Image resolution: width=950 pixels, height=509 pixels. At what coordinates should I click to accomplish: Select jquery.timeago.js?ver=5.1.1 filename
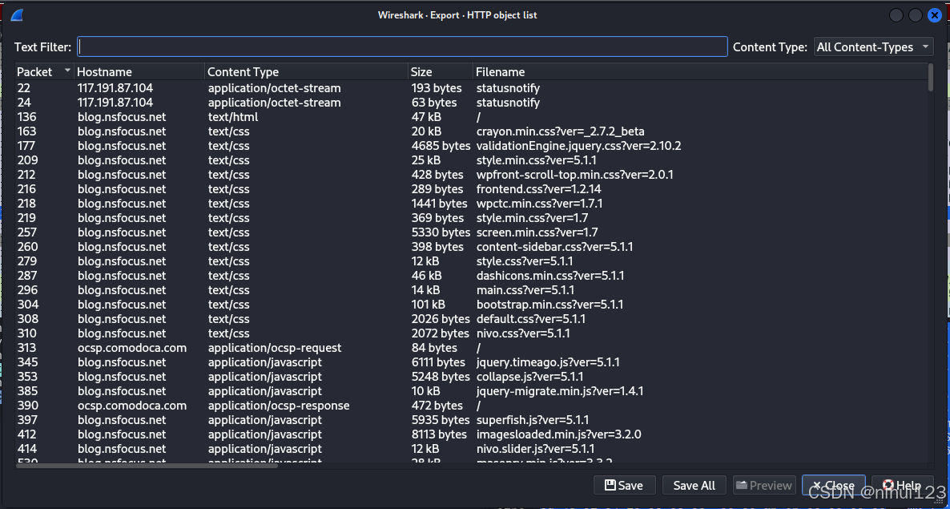pyautogui.click(x=548, y=362)
